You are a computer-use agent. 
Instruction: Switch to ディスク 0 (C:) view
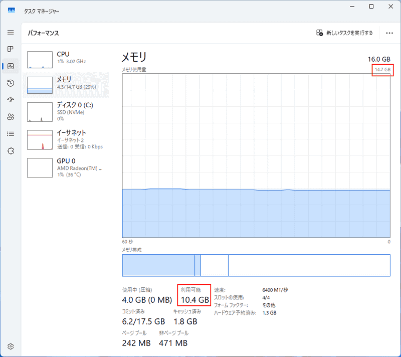click(65, 111)
